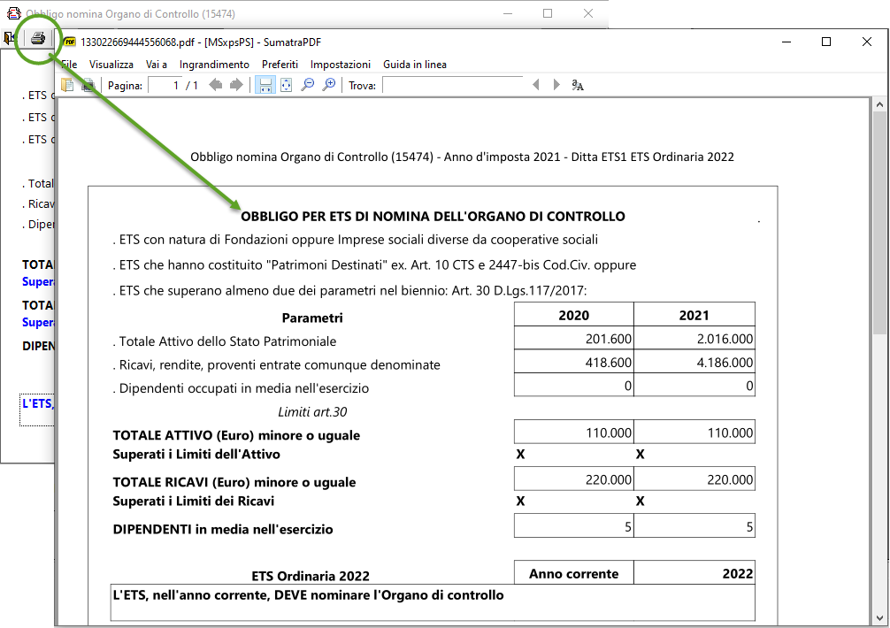Screen dimensions: 890x628
Task: Click "TOTALE ATTIVO (Euro) minore o uguale"
Action: 236,436
